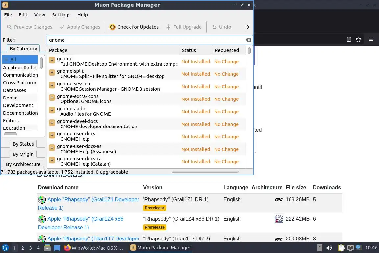Screen dimensions: 379x253
Task: Click the Muon Package Manager taskbar entry
Action: (x=160, y=248)
